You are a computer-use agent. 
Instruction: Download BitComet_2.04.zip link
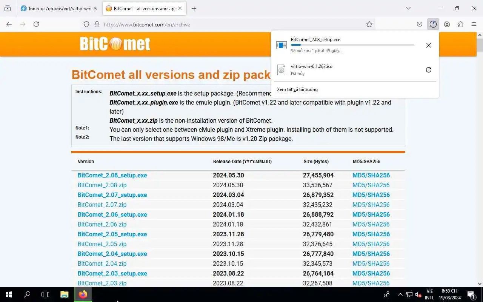coord(102,263)
